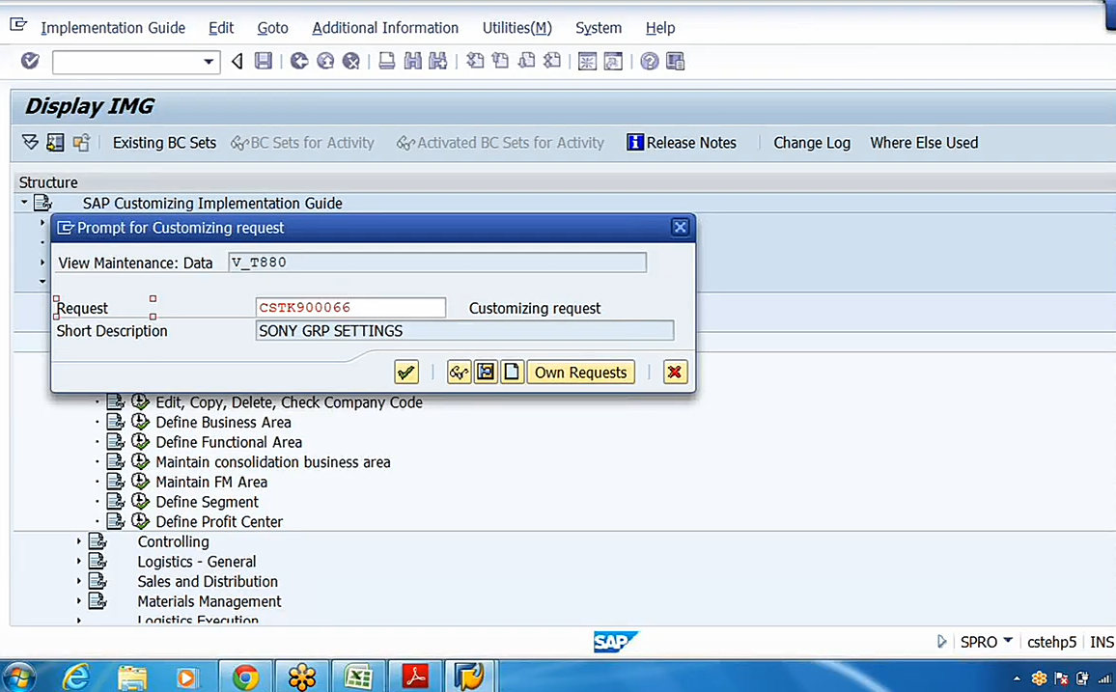
Task: Open the System menu
Action: 599,28
